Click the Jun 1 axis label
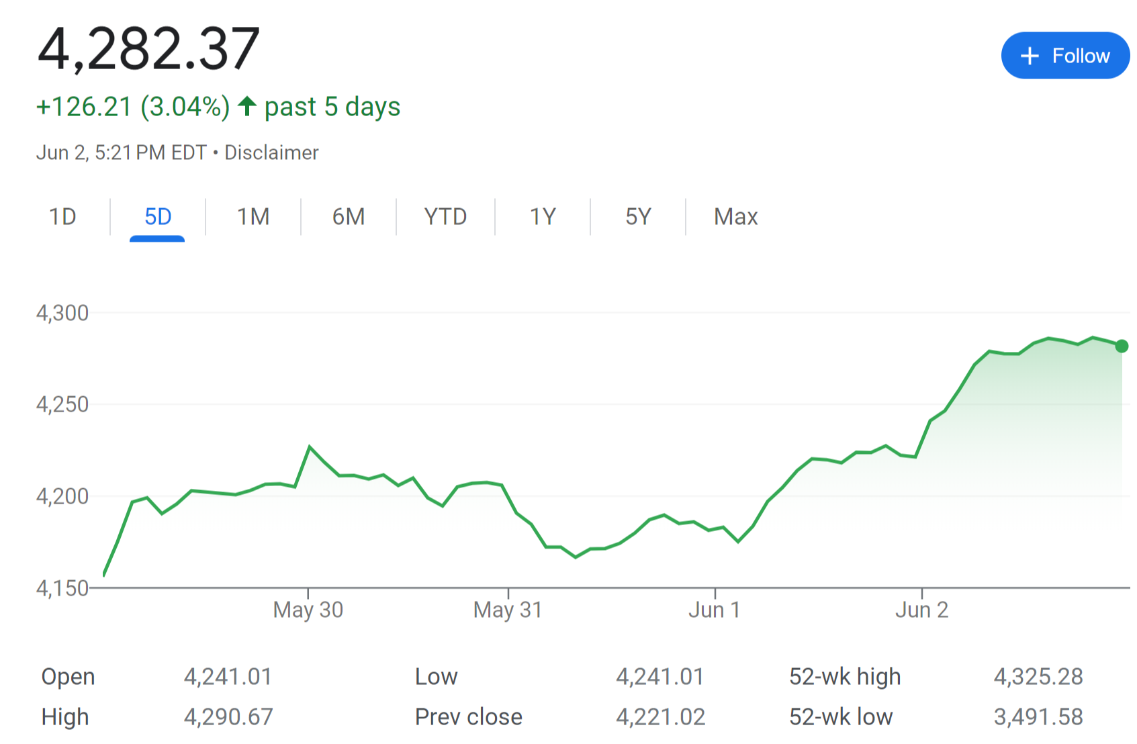This screenshot has height=744, width=1137. click(714, 610)
